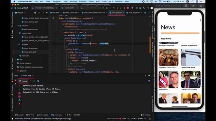Open the Messages tool window
Screen dimensions: 216x121
point(56,115)
